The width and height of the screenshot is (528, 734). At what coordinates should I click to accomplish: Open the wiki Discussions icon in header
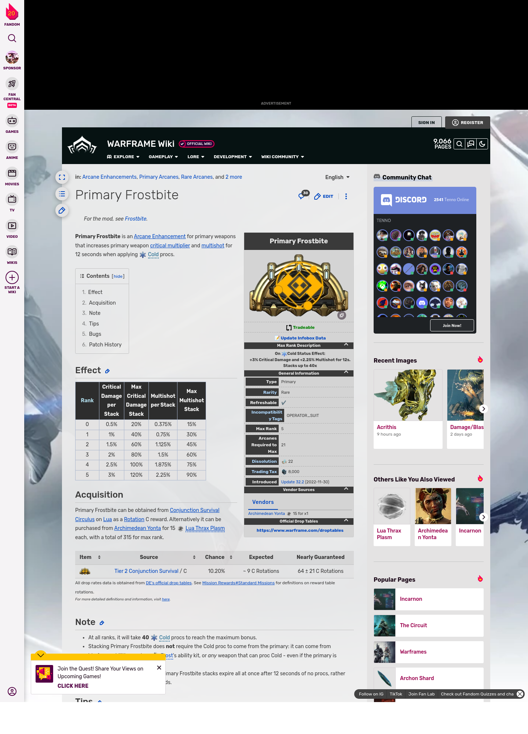click(x=471, y=144)
